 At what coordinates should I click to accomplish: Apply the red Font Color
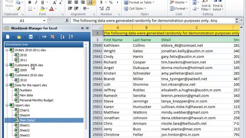click(52, 8)
